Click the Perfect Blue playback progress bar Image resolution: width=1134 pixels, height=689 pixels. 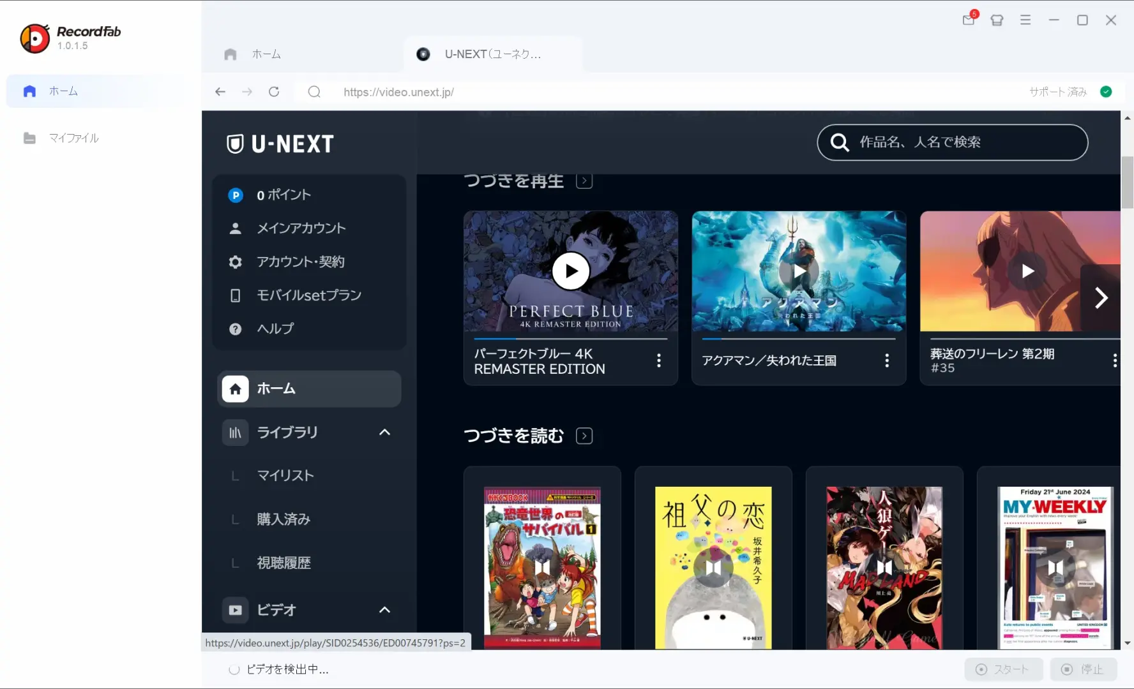[x=571, y=339]
